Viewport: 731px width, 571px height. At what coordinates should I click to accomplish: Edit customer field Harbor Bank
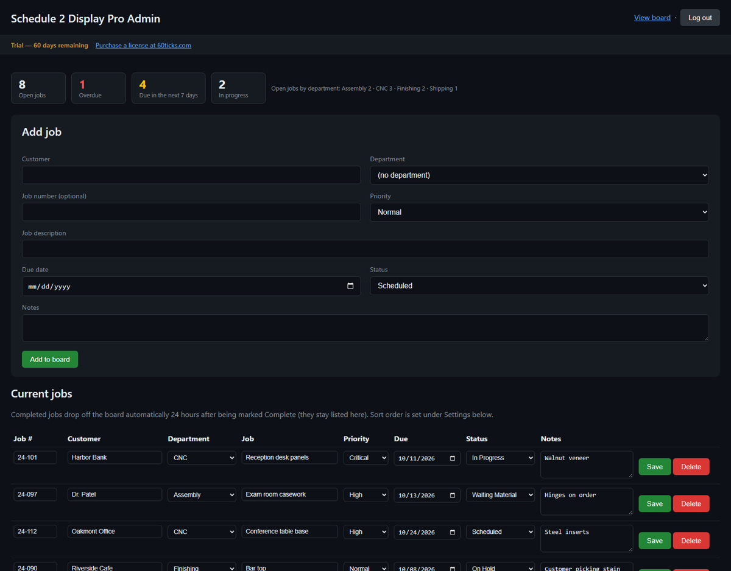(115, 458)
